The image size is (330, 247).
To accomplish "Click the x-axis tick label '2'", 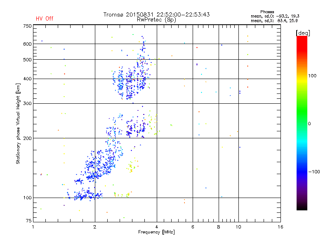I will point(95,227).
